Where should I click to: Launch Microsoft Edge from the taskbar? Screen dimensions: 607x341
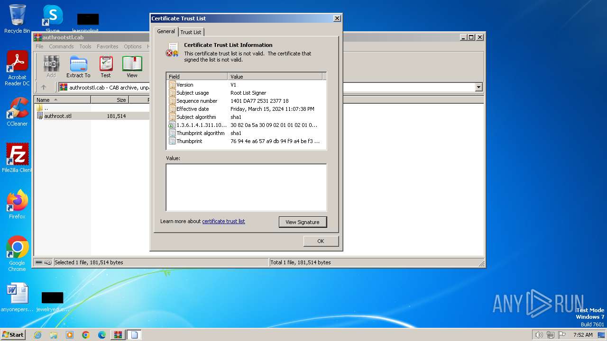pyautogui.click(x=102, y=335)
